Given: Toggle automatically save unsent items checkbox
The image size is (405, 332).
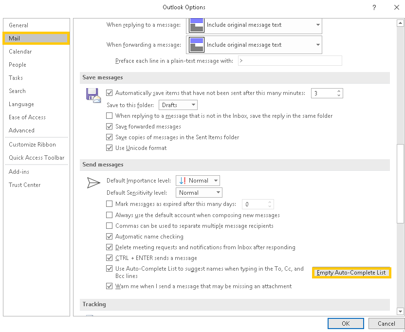Looking at the screenshot, I should click(x=109, y=93).
